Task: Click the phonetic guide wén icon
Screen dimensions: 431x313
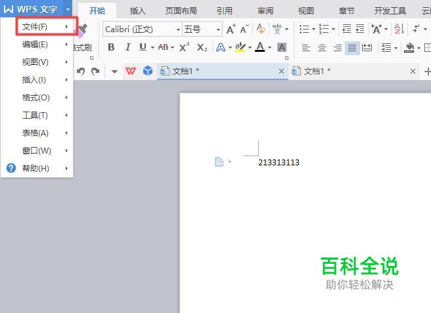Action: click(x=277, y=29)
